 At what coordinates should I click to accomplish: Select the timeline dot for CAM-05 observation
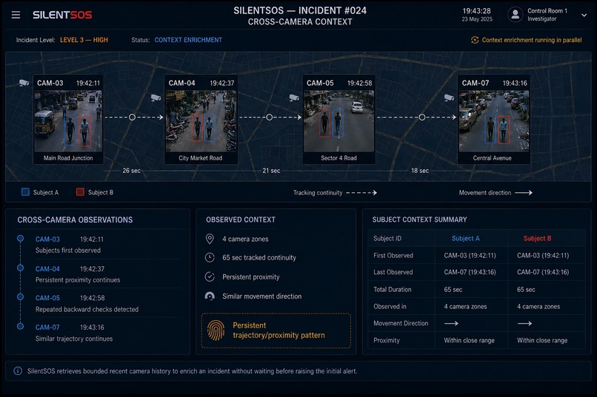[x=20, y=296]
